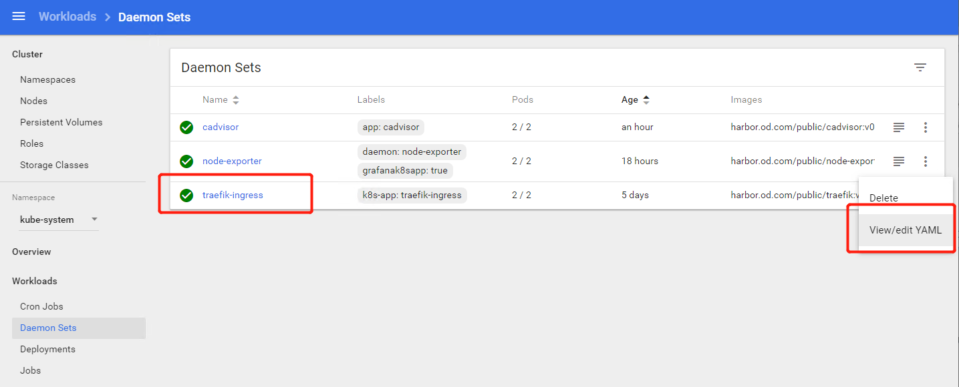Click the Pods column header
This screenshot has width=959, height=387.
tap(523, 100)
